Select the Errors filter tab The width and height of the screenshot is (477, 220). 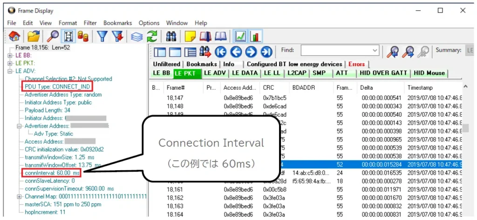(x=357, y=64)
